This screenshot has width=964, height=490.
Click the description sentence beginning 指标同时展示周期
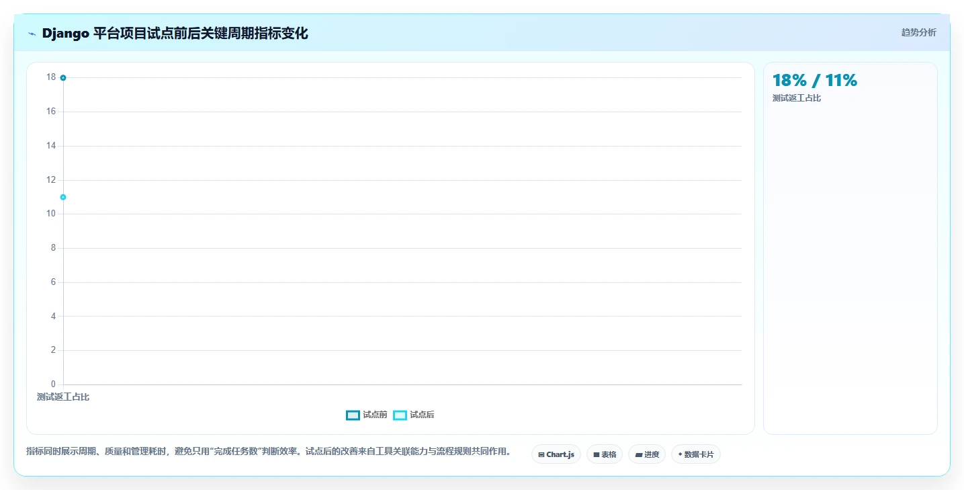click(269, 452)
